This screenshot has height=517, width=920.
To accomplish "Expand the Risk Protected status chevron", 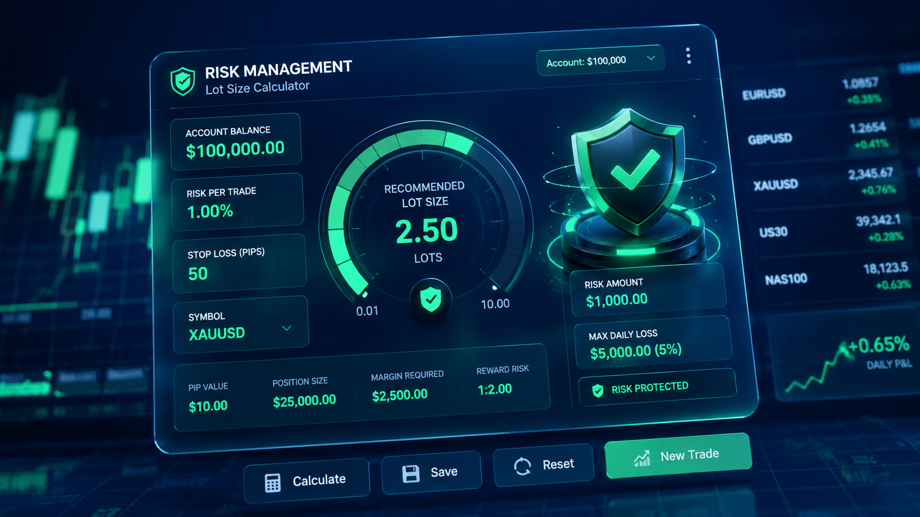I will pyautogui.click(x=721, y=382).
